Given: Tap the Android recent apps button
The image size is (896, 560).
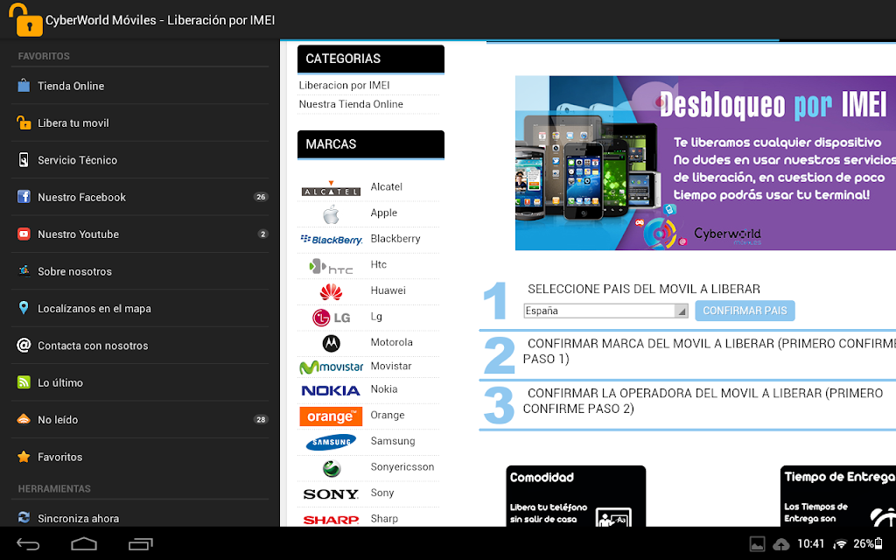Looking at the screenshot, I should tap(141, 544).
